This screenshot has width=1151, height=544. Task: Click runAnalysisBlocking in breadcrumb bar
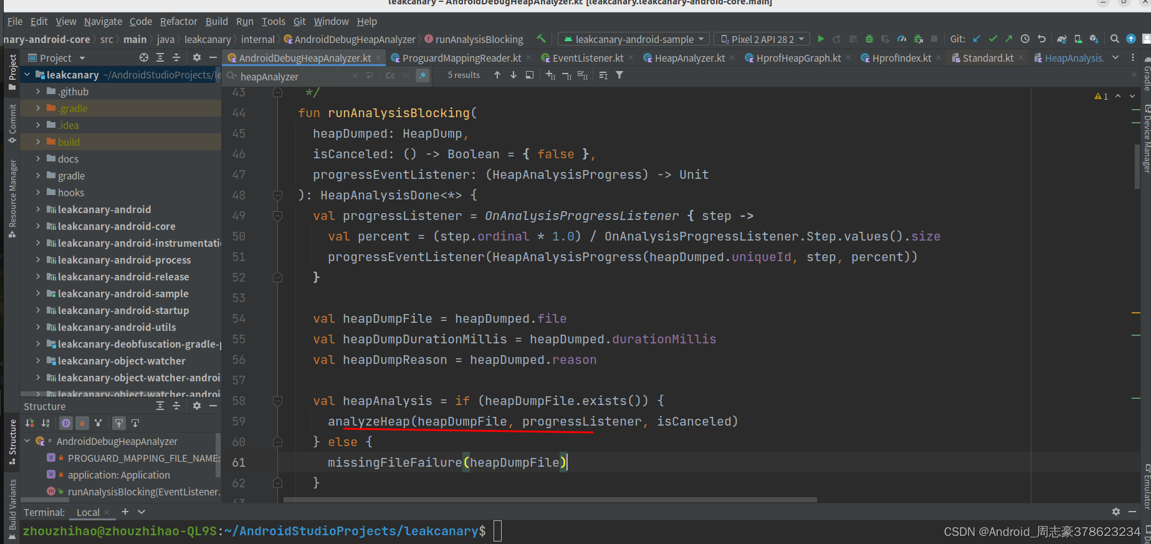pos(479,39)
